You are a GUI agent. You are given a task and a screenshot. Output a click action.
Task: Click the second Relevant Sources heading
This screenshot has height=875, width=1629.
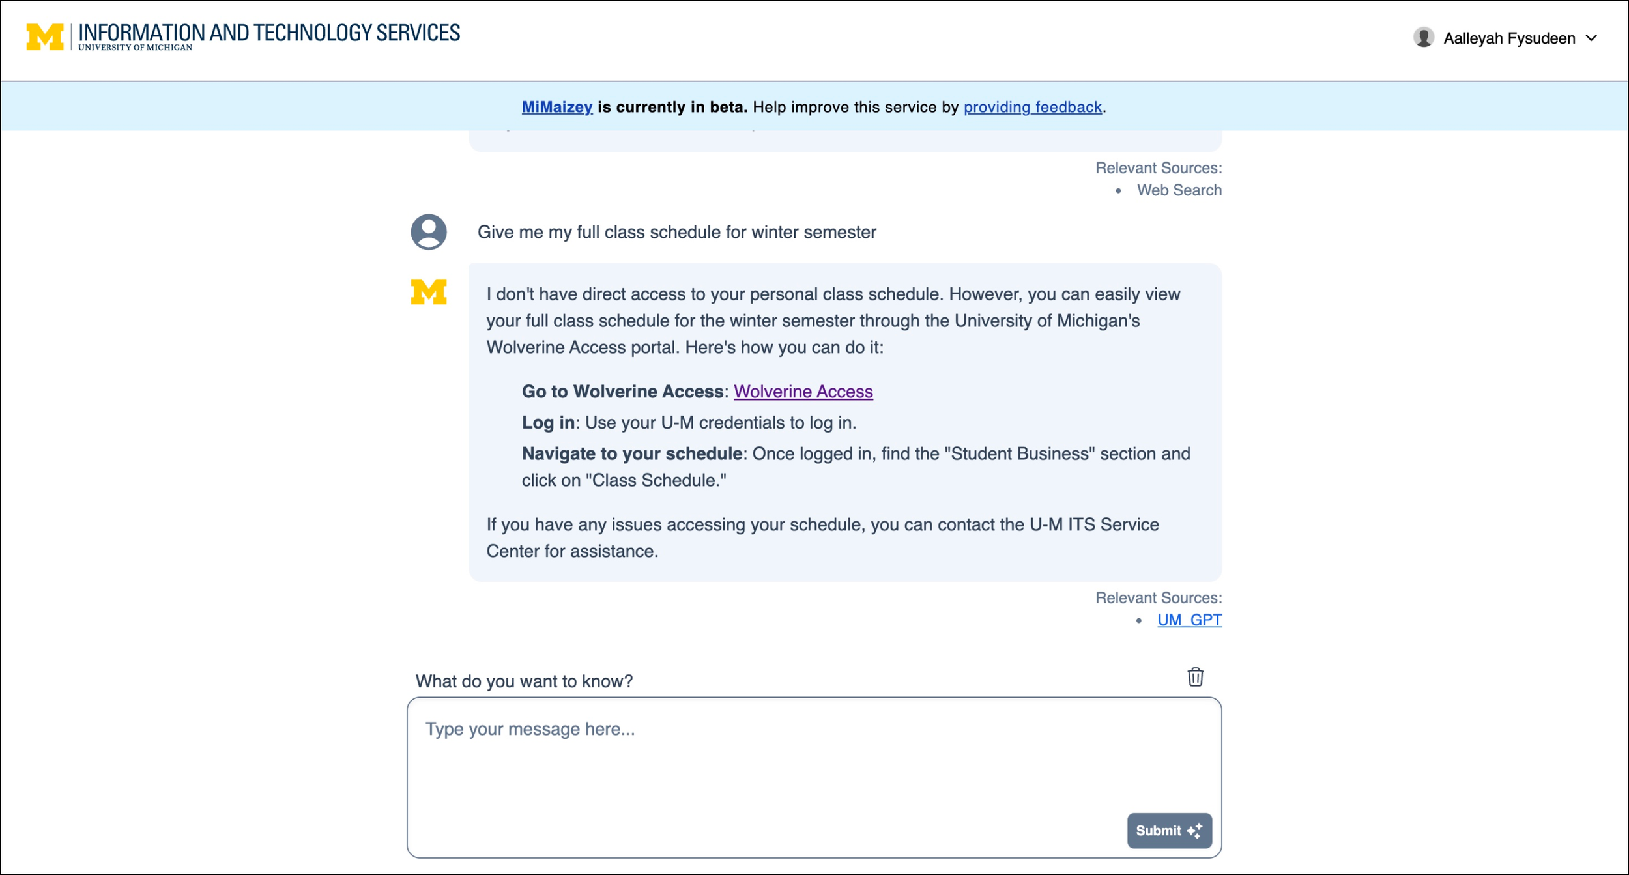[1158, 598]
